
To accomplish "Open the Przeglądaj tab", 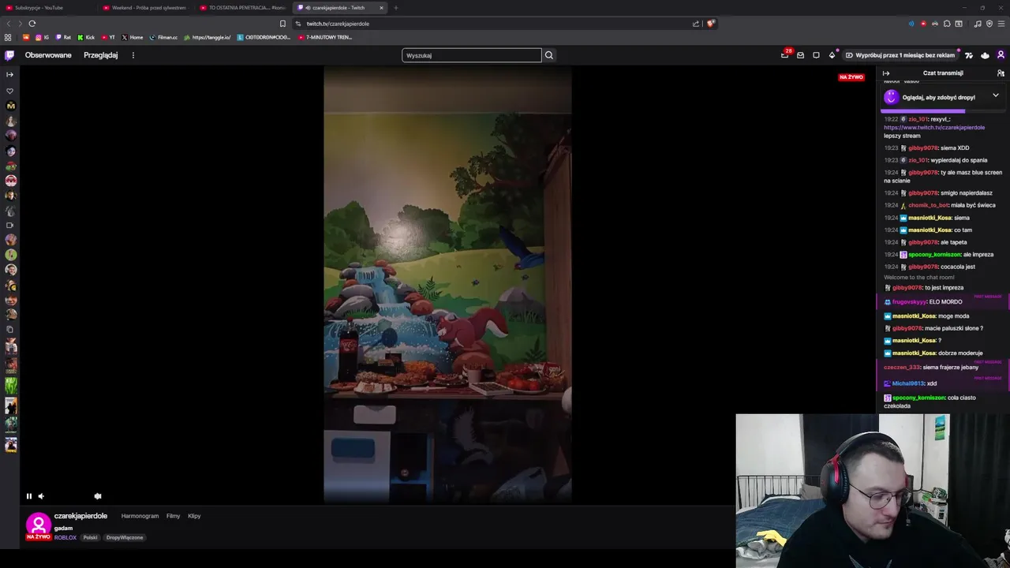I will coord(101,55).
